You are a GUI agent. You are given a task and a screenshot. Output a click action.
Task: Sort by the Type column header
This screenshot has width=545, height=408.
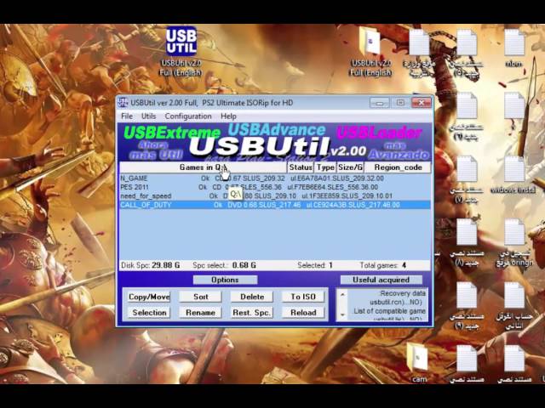click(x=325, y=167)
